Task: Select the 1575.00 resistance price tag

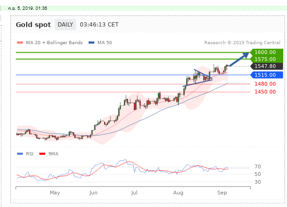Action: [265, 59]
